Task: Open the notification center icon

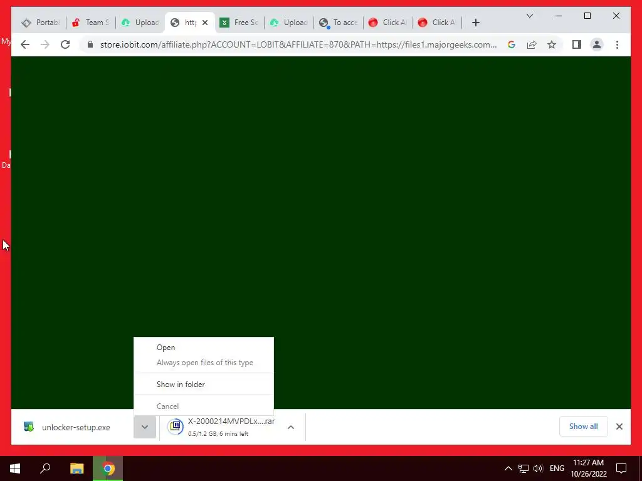Action: 621,468
